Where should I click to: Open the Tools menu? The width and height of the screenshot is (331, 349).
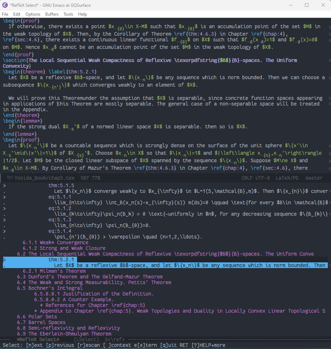coord(68,14)
